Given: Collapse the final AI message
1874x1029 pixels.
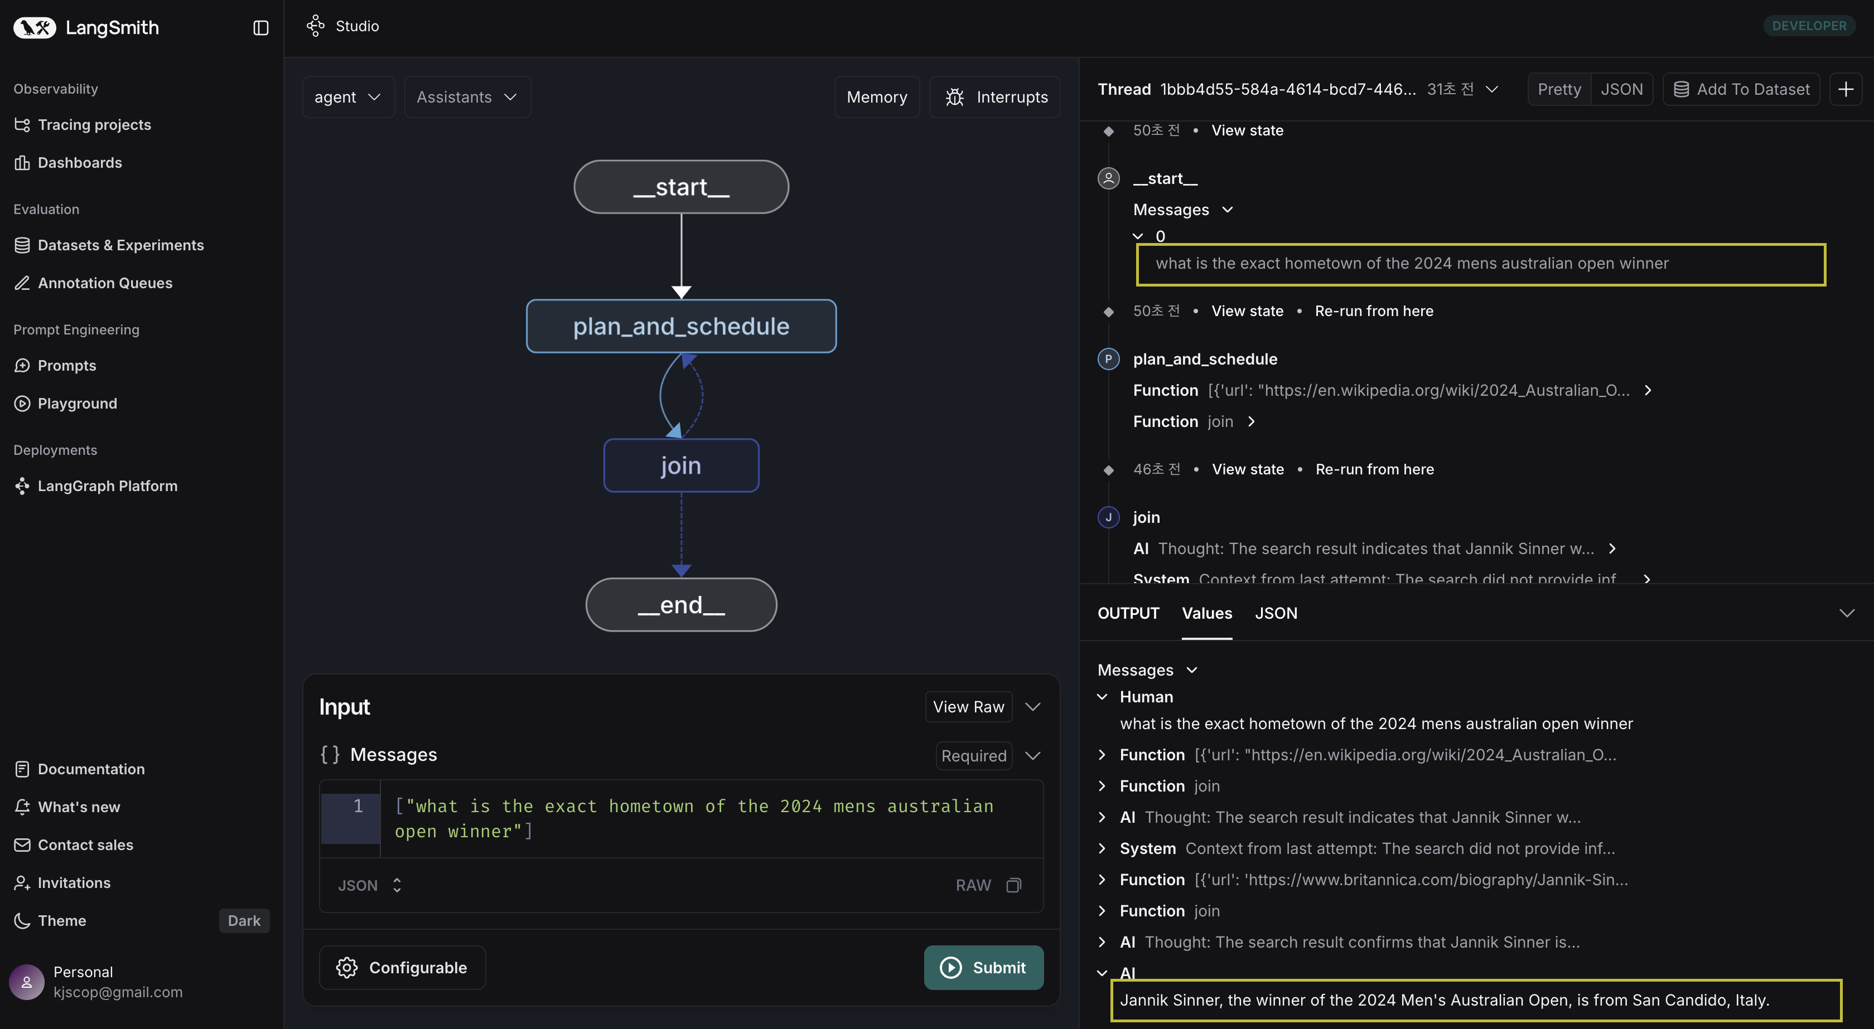Looking at the screenshot, I should click(1102, 973).
